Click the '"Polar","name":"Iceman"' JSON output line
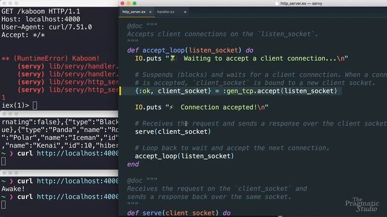 (60, 138)
